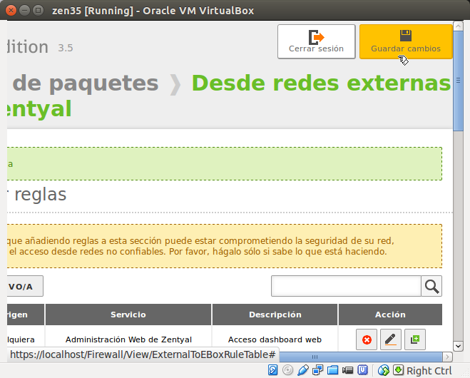Click VirtualBox USB devices status icon

pyautogui.click(x=302, y=370)
